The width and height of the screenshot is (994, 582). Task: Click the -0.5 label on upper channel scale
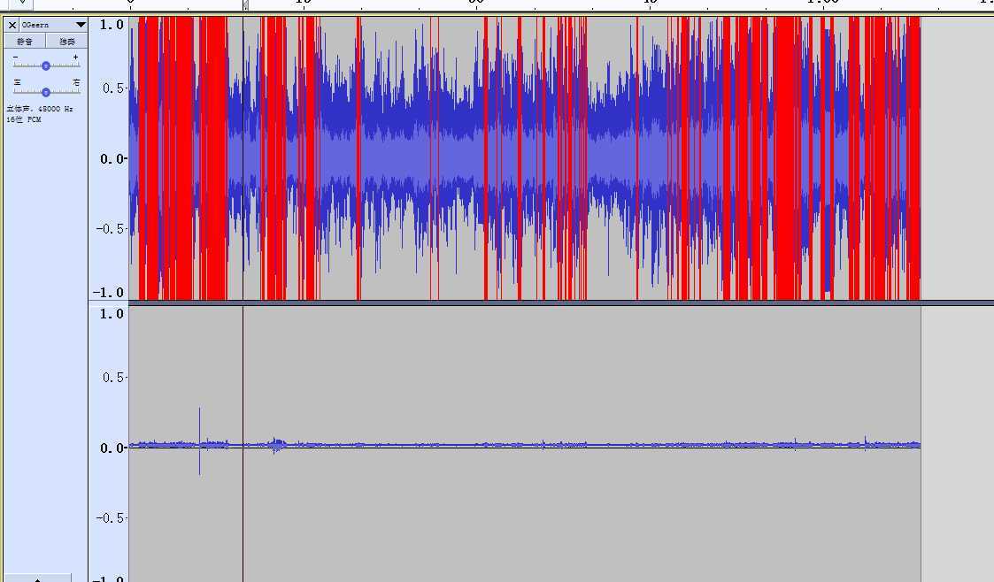click(111, 228)
